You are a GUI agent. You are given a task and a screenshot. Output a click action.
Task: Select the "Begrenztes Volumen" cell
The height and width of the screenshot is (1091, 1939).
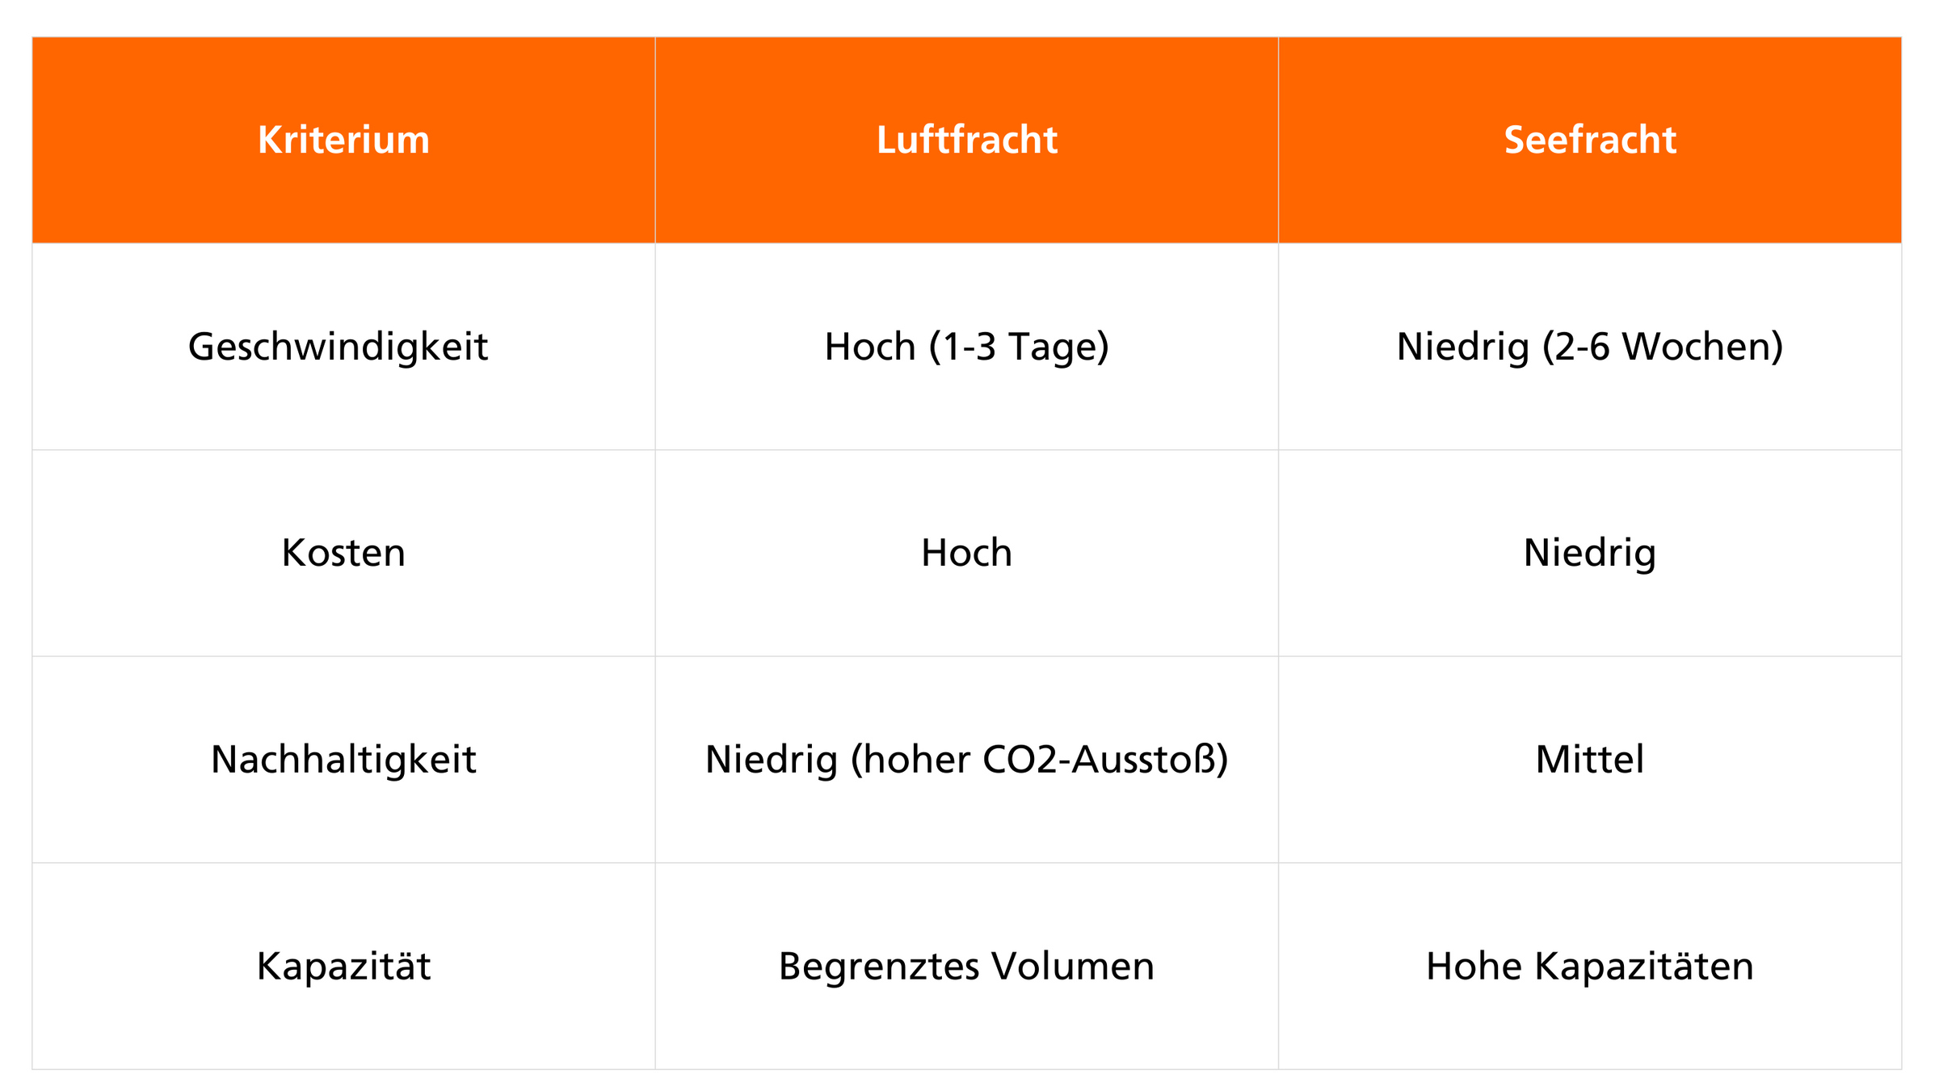coord(966,966)
